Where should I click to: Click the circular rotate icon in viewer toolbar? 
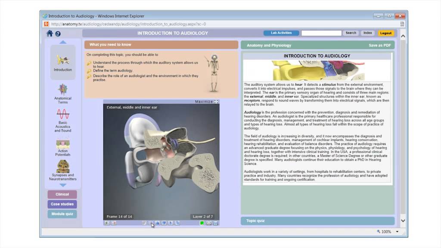tap(177, 223)
